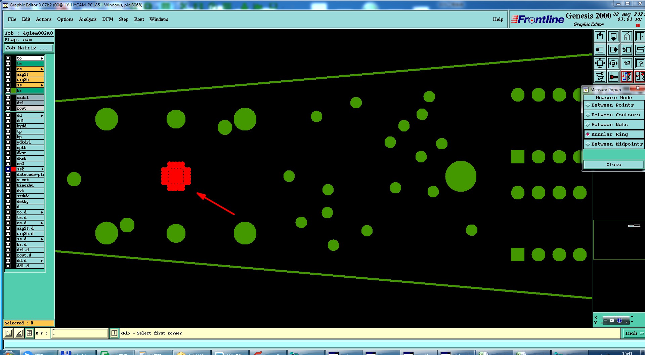Open the Analysis menu
645x355 pixels.
[x=88, y=19]
